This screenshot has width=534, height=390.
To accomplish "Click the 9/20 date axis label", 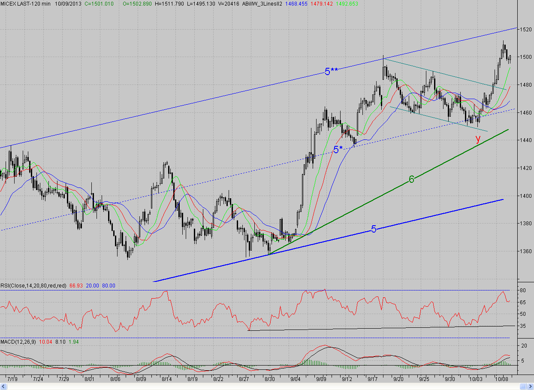I will point(398,379).
